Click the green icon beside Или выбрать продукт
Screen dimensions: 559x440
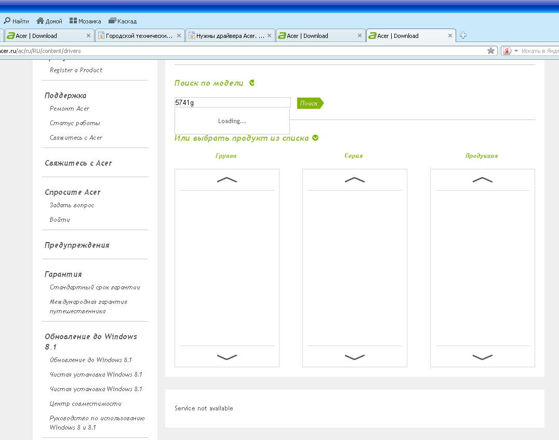coord(315,138)
